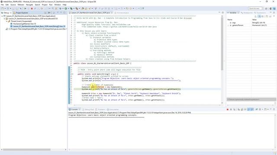Click genericPerson identifier in the declaration line

tap(97, 87)
